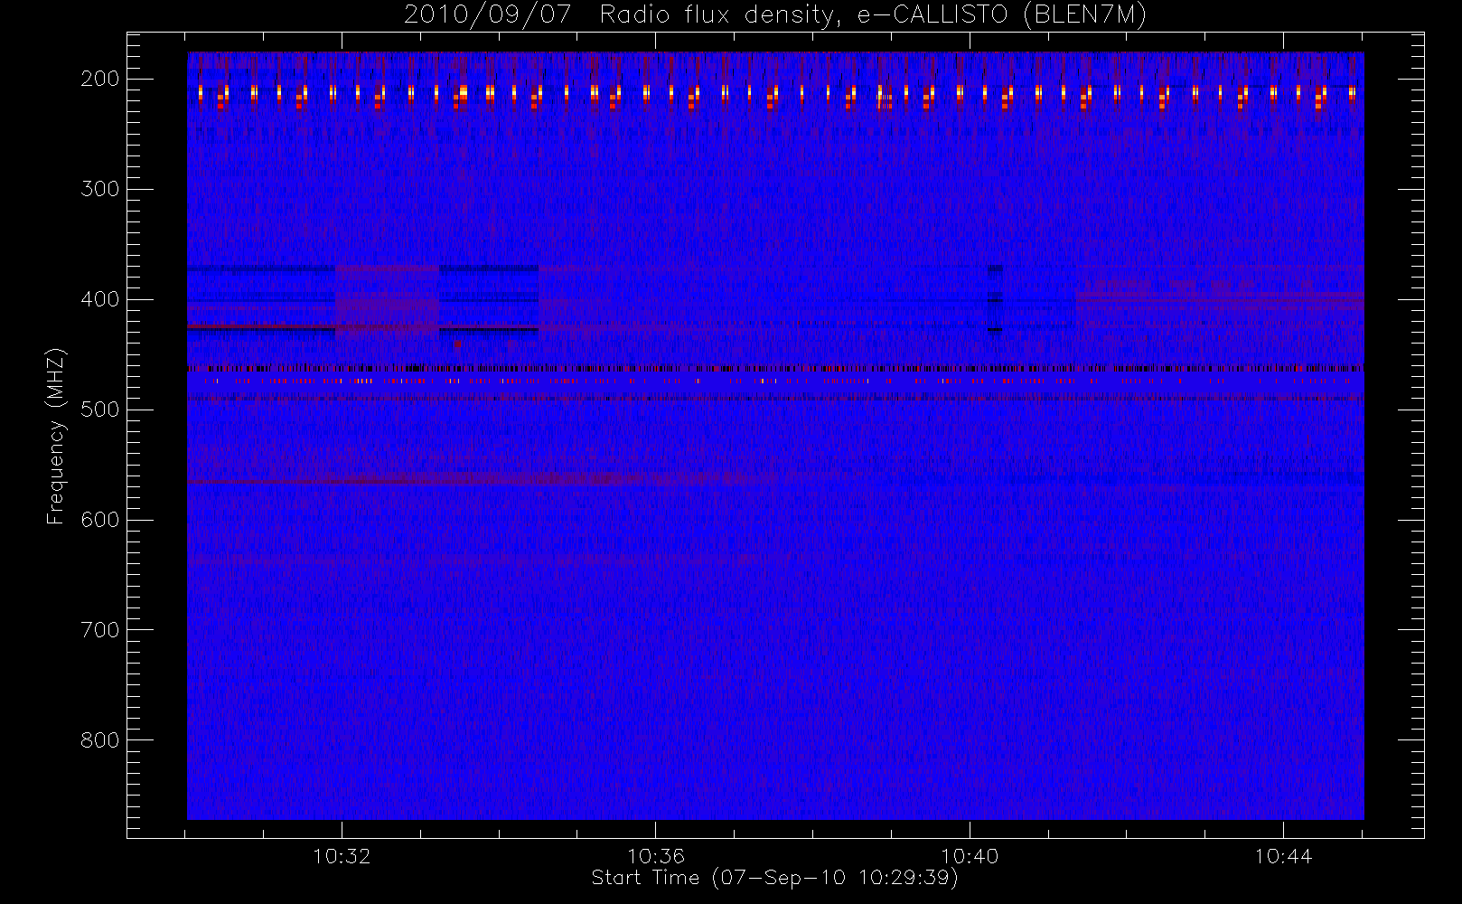Select the 300 frequency tick label
The image size is (1462, 904).
[100, 189]
